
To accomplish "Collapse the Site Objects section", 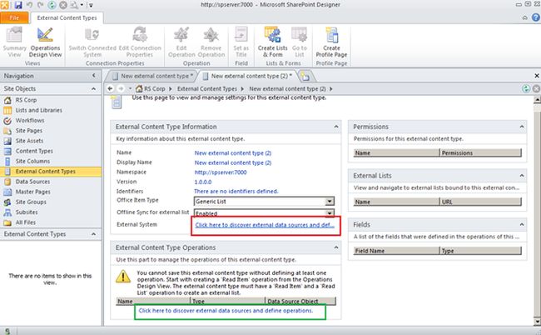I will point(94,89).
